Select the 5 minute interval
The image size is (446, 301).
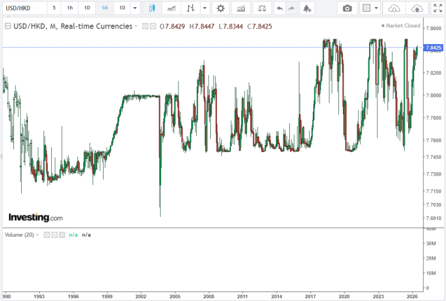pyautogui.click(x=54, y=8)
